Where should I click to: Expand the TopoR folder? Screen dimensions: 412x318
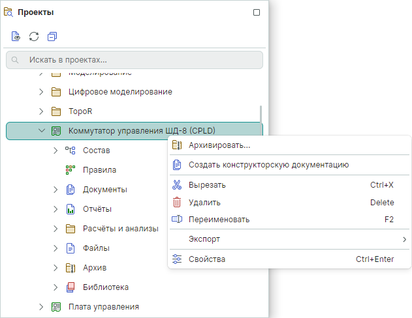click(x=42, y=111)
